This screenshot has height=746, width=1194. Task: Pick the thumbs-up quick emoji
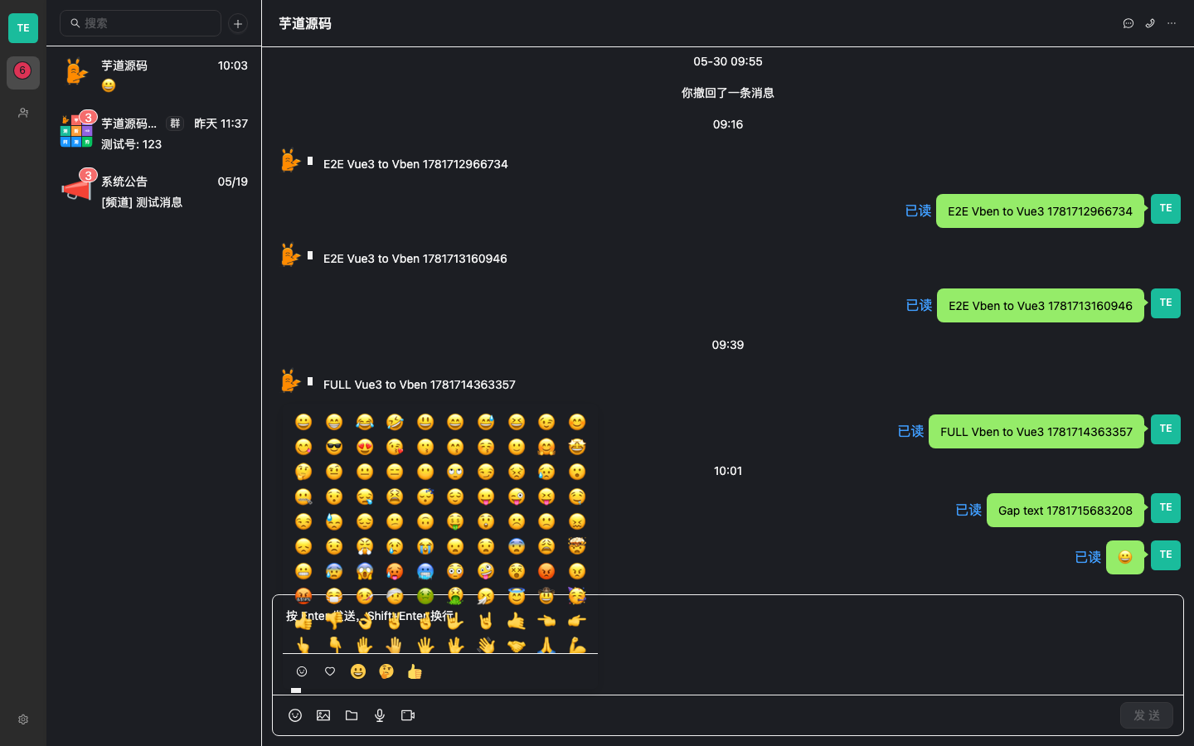pyautogui.click(x=415, y=671)
